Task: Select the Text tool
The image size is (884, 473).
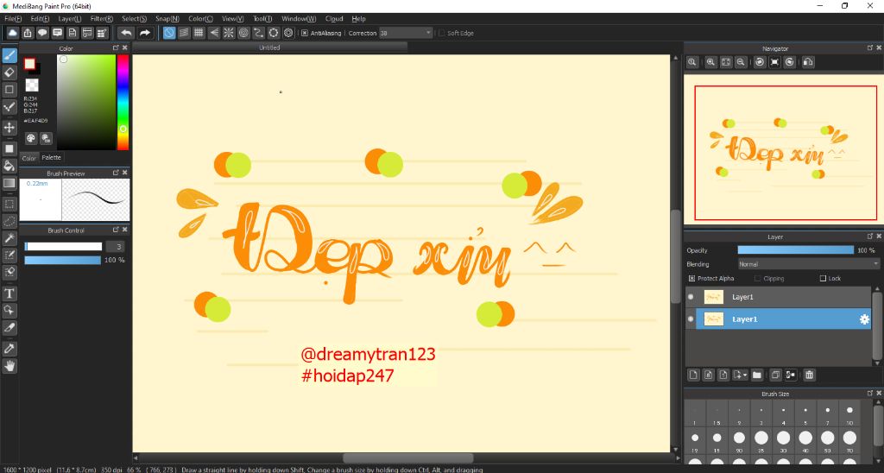Action: (9, 293)
